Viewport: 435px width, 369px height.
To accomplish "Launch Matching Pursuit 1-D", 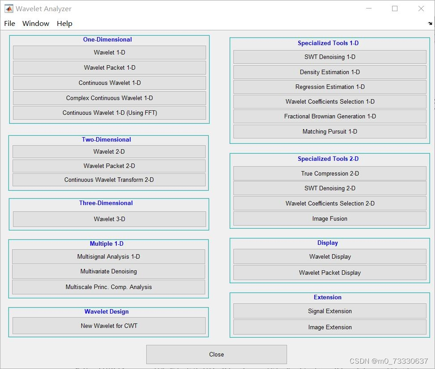I will (x=330, y=131).
